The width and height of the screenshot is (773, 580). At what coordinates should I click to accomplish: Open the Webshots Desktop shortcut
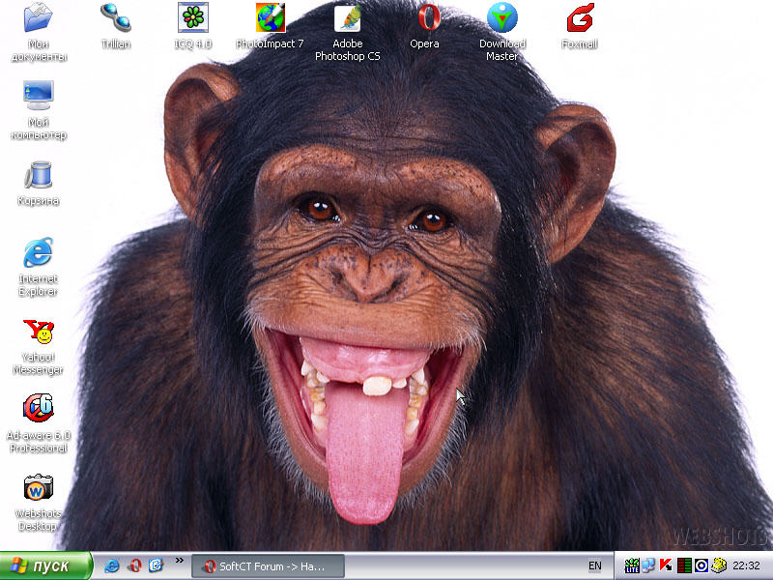pos(38,488)
